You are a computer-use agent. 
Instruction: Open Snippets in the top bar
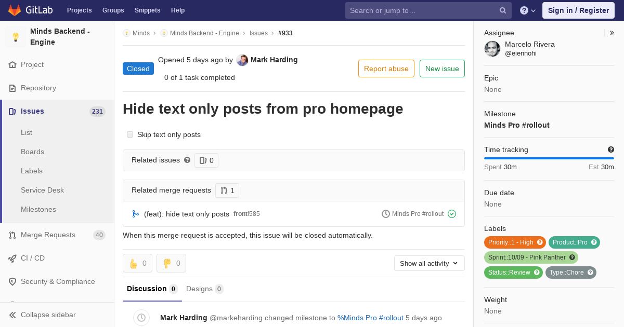[147, 10]
